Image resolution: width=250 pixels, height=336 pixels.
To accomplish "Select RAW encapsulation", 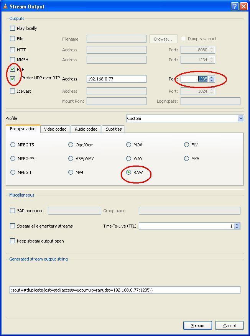I will [x=129, y=172].
